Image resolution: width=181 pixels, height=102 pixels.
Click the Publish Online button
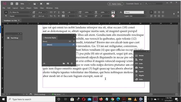click(115, 4)
